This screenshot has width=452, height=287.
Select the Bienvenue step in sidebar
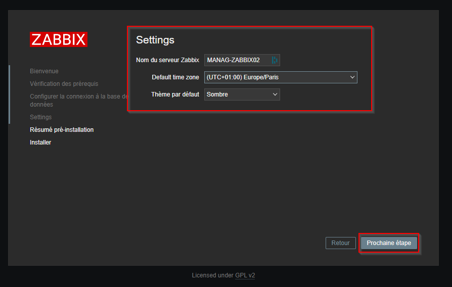pos(44,71)
